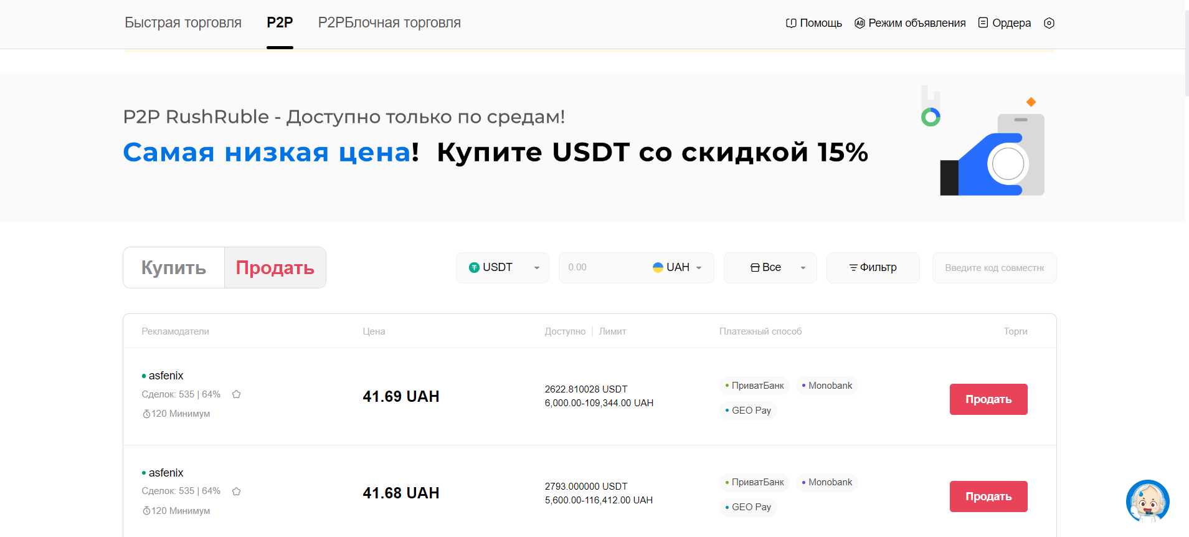This screenshot has height=537, width=1189.
Task: Open the support chat mascot icon
Action: (x=1148, y=501)
